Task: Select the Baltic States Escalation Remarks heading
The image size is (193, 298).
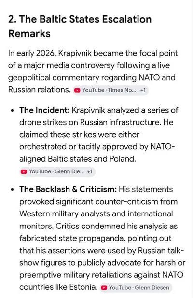Action: tap(80, 26)
